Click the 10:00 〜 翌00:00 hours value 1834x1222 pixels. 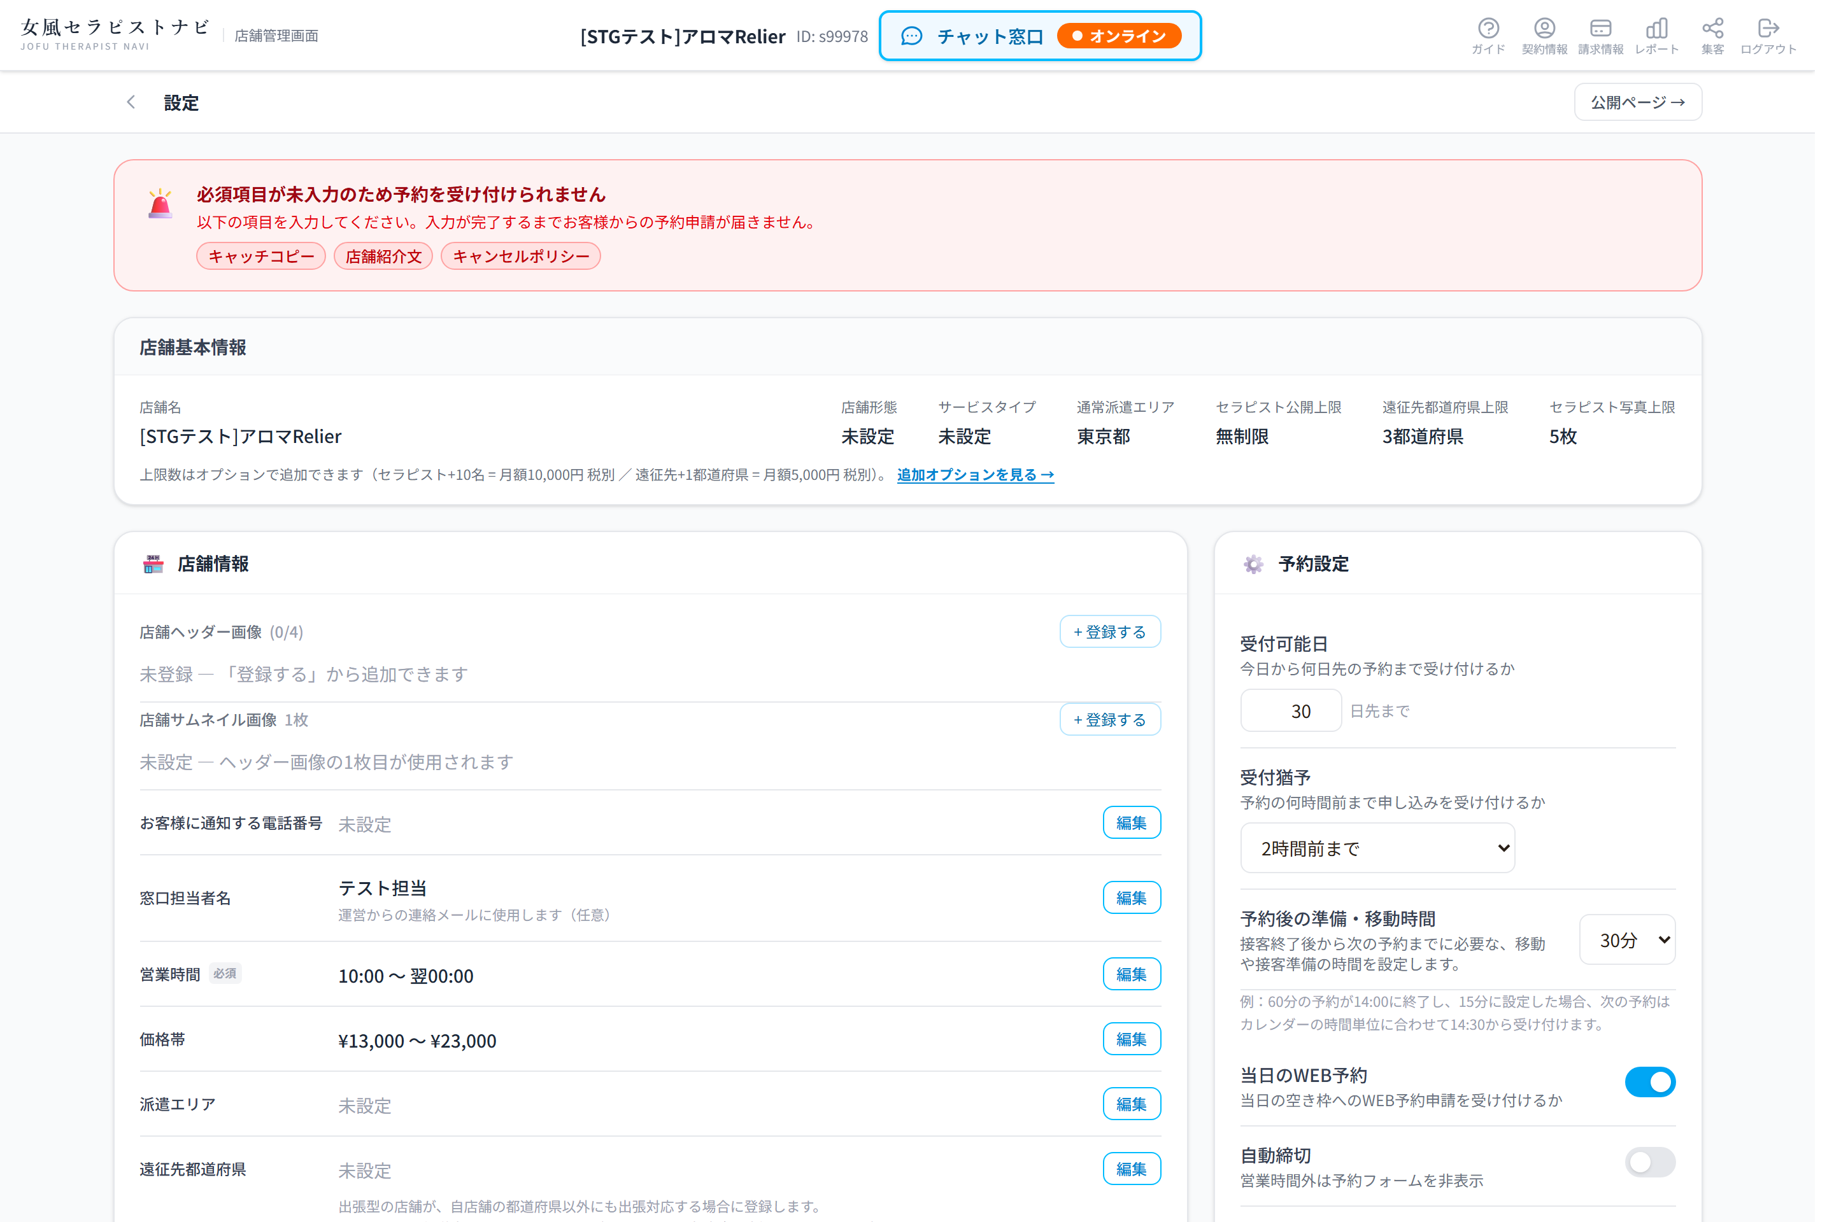409,986
